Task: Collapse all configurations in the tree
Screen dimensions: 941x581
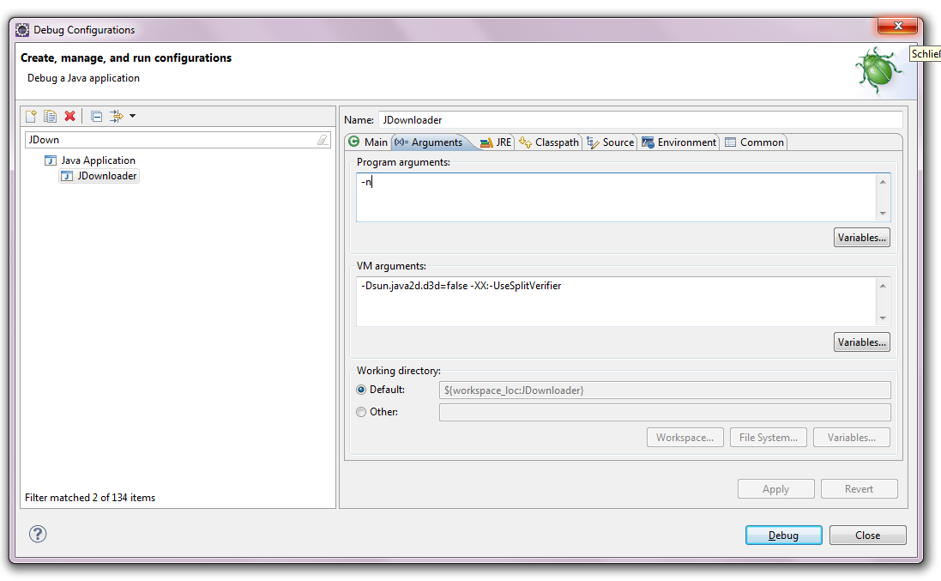Action: click(96, 117)
